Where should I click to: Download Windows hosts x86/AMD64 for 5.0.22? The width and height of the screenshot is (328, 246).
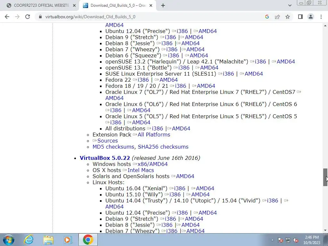click(x=152, y=164)
